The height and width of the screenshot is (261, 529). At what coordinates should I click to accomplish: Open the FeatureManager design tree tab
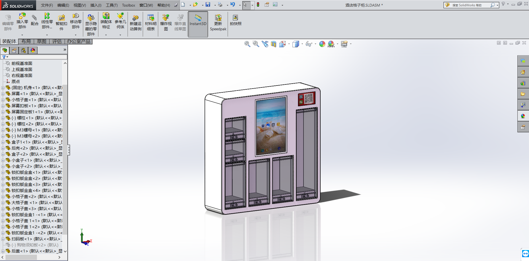[x=5, y=50]
